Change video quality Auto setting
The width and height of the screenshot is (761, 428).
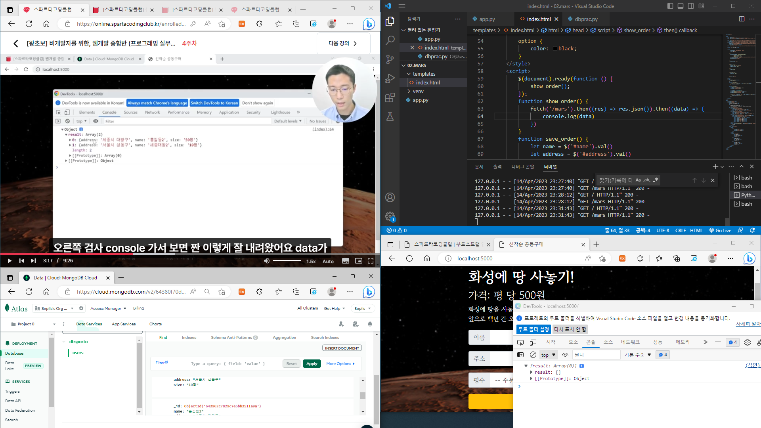click(x=328, y=261)
